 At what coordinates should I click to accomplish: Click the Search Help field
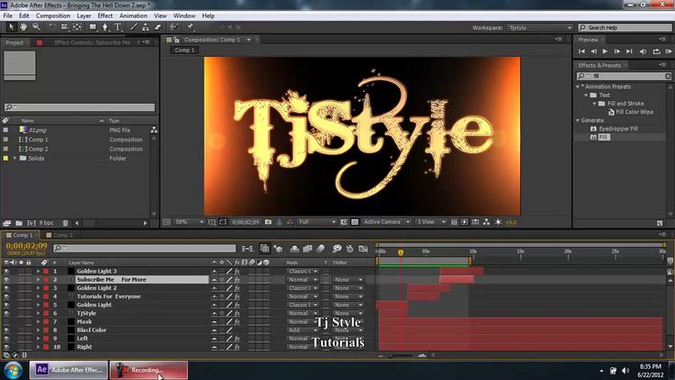pos(624,28)
